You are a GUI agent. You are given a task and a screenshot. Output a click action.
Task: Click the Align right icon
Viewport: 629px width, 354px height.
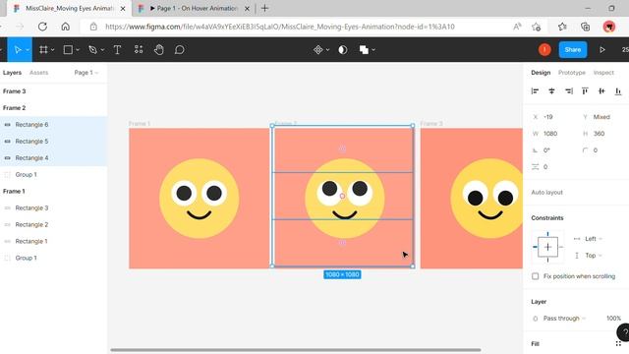point(568,91)
